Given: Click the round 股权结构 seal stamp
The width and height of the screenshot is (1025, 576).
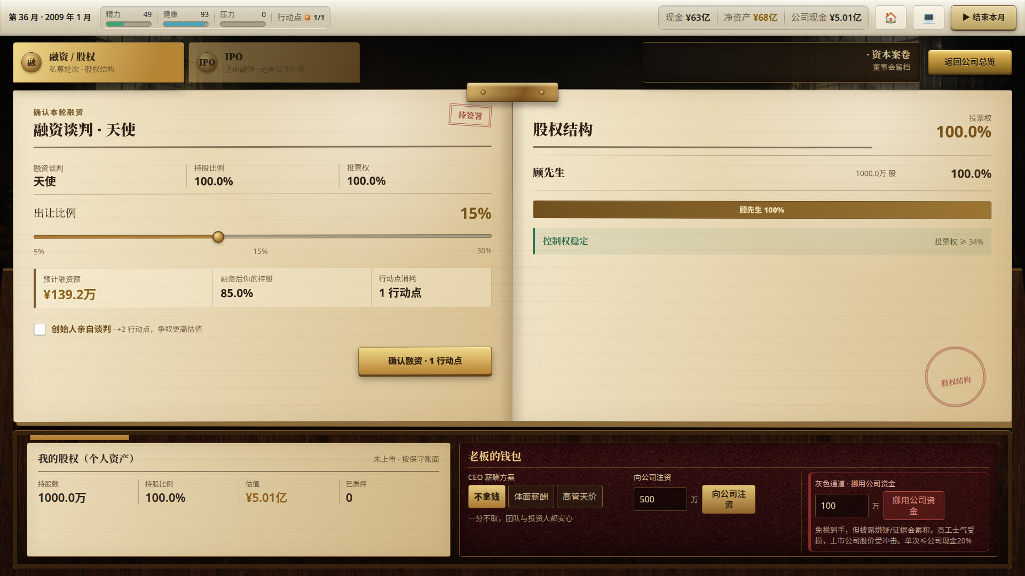Looking at the screenshot, I should [x=955, y=377].
